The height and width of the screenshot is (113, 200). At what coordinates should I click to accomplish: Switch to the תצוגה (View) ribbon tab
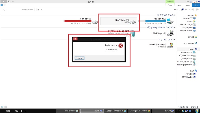(x=179, y=5)
